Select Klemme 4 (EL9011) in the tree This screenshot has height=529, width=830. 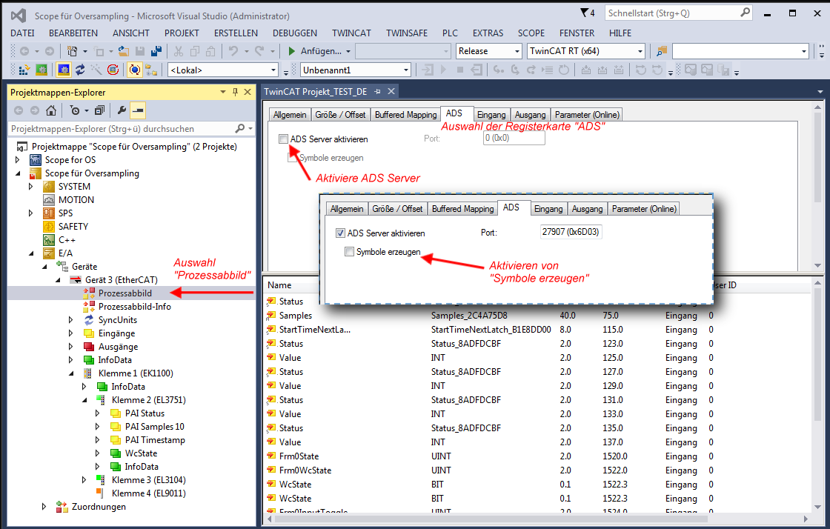(148, 493)
